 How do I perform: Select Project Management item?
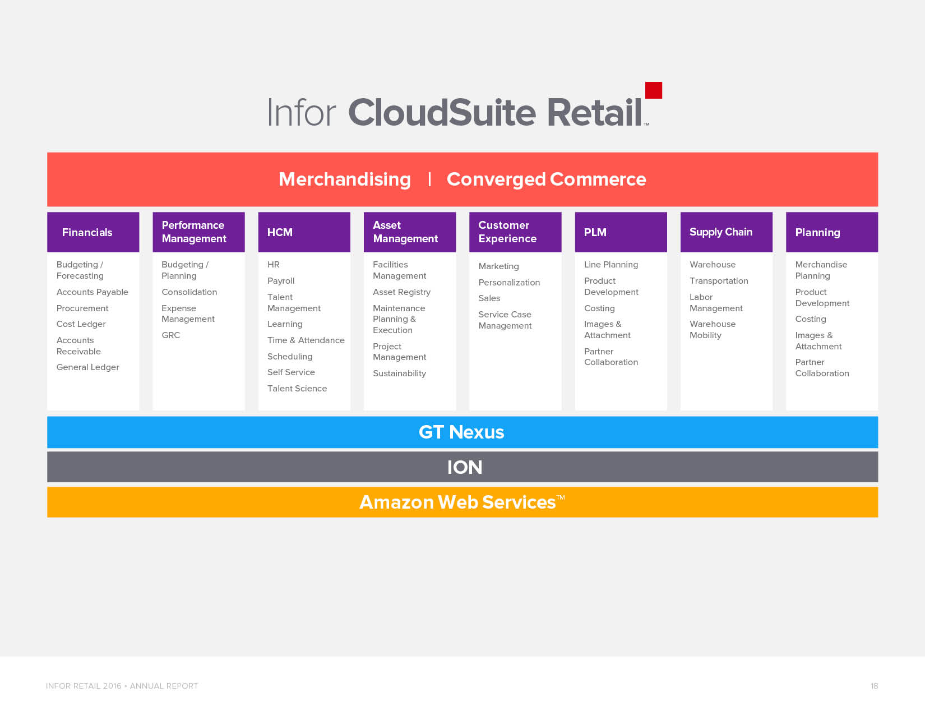coord(400,352)
